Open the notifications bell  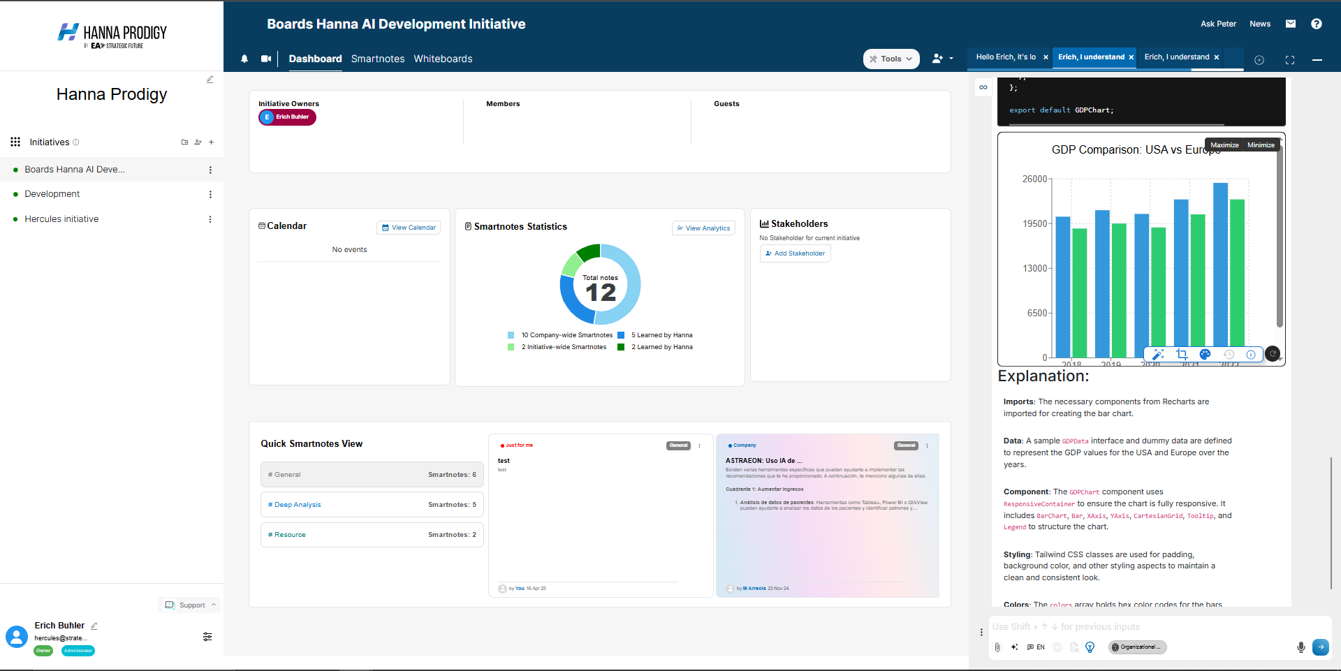point(244,59)
